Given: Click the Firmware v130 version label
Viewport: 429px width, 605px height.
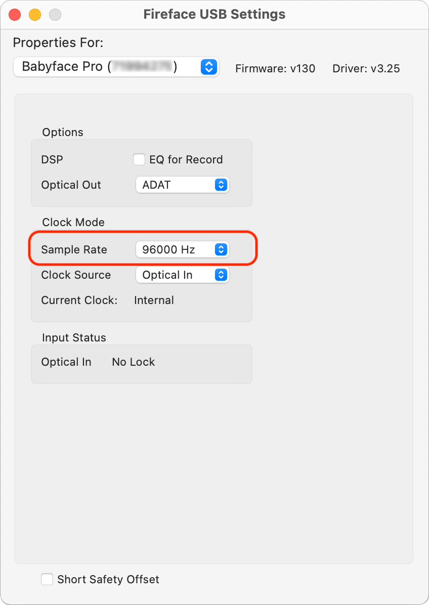Looking at the screenshot, I should [x=275, y=69].
